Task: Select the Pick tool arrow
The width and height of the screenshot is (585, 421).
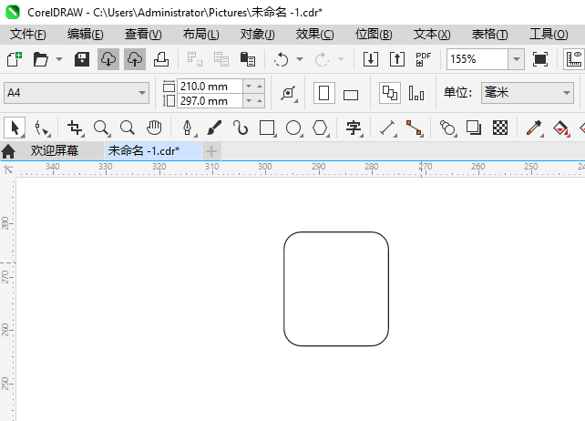Action: tap(15, 128)
